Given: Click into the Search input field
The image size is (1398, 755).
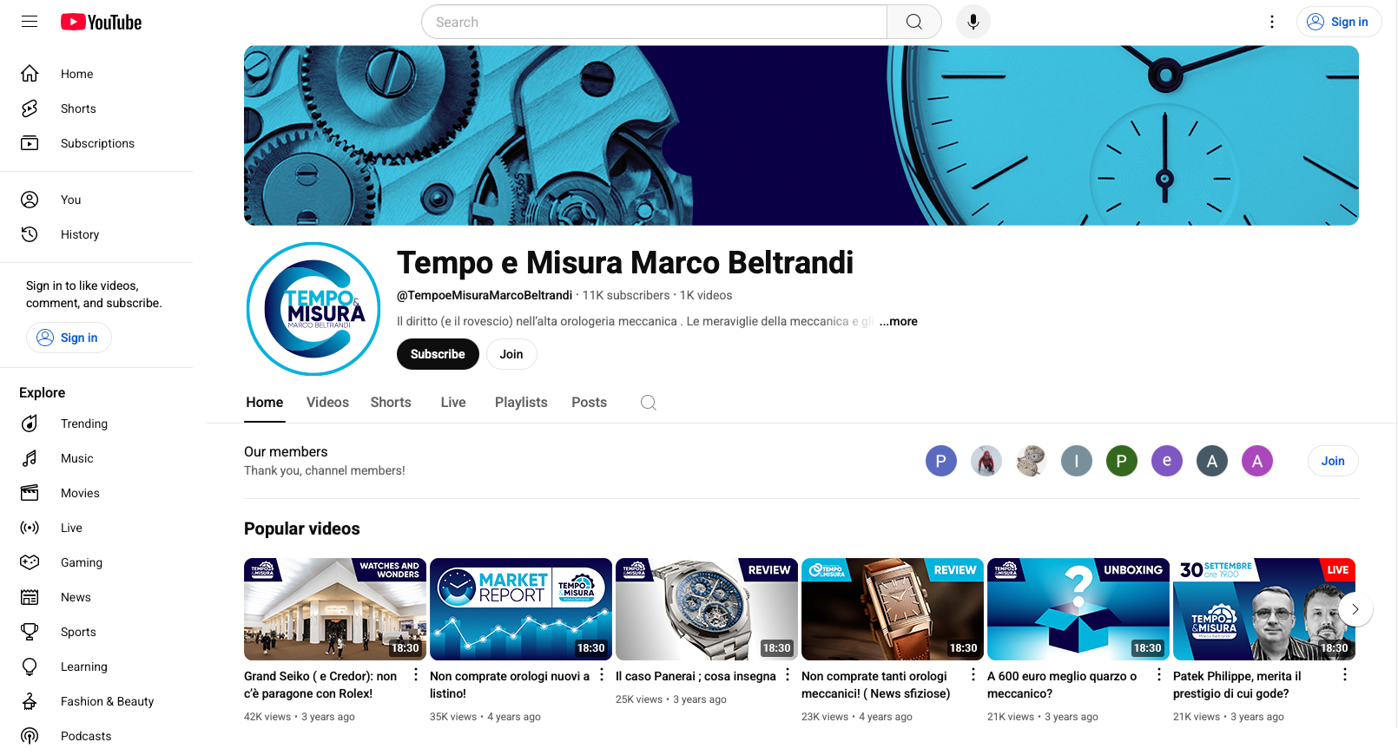Looking at the screenshot, I should [x=655, y=22].
